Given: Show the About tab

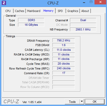Looking at the screenshot, I should coord(85,11).
